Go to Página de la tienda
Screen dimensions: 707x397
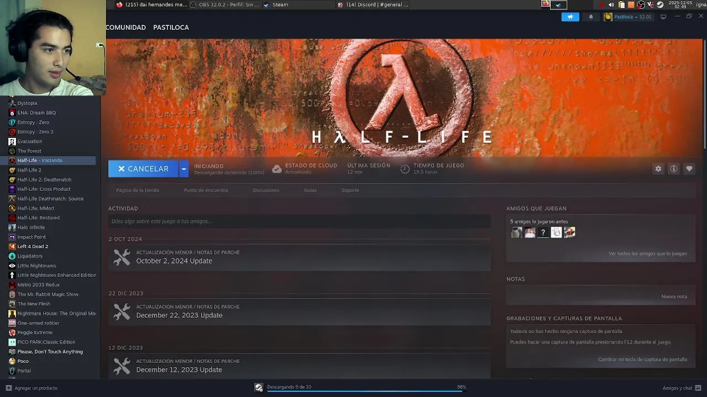[138, 190]
